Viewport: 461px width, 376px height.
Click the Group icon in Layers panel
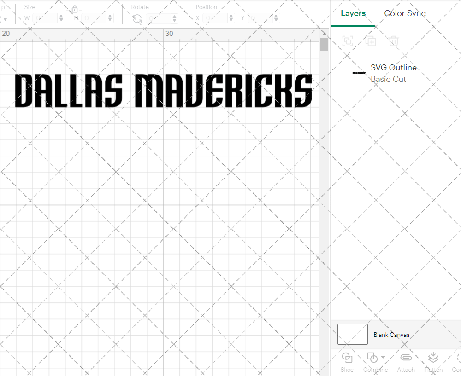pyautogui.click(x=347, y=41)
